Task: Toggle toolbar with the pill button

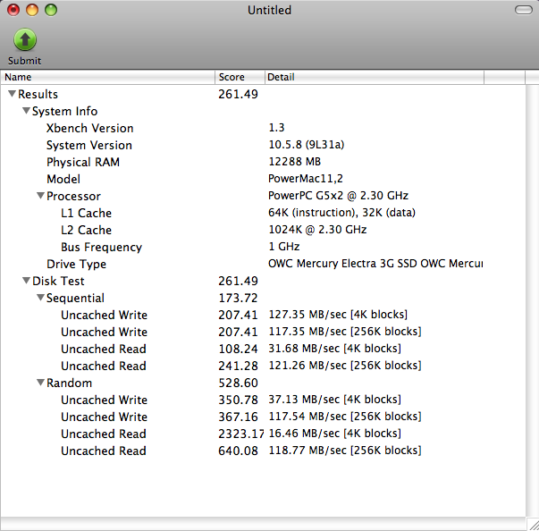Action: [524, 10]
